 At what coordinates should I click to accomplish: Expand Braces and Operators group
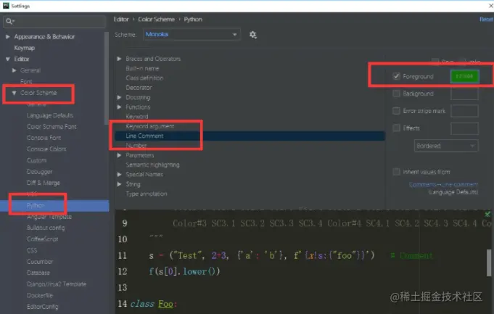tap(120, 59)
